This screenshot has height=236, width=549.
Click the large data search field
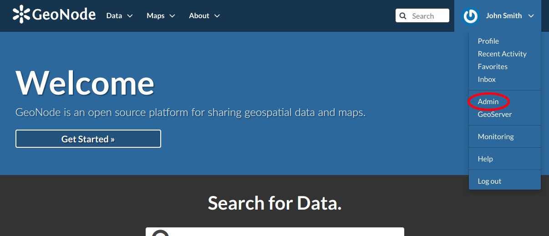[275, 232]
